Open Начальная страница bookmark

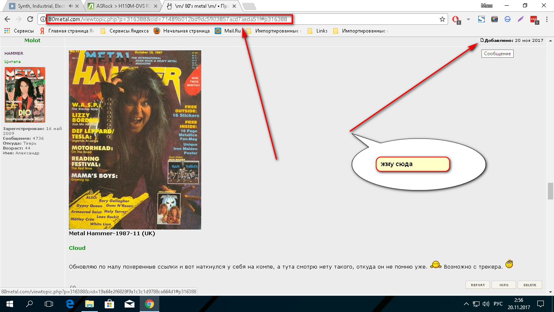[x=182, y=31]
